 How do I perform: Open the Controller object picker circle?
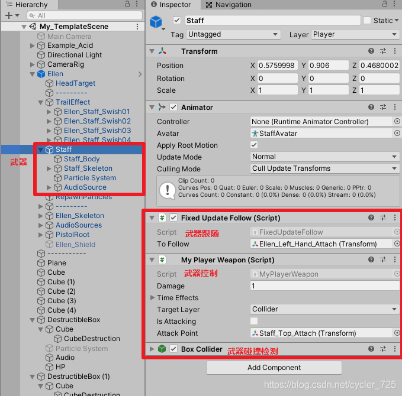click(397, 121)
